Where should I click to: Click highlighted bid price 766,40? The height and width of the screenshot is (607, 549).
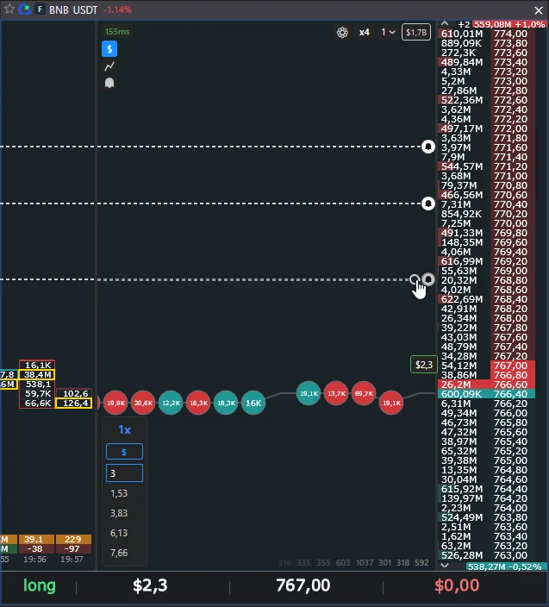click(510, 394)
